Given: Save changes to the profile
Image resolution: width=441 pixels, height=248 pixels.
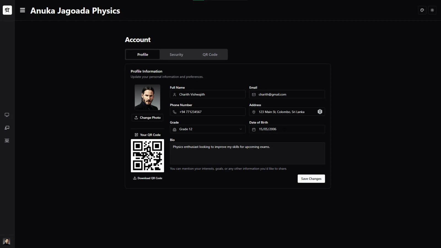Looking at the screenshot, I should click(x=311, y=179).
